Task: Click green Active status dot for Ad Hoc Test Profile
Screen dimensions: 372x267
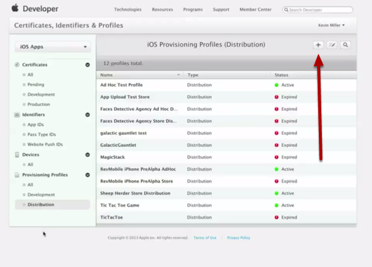Action: coord(276,85)
